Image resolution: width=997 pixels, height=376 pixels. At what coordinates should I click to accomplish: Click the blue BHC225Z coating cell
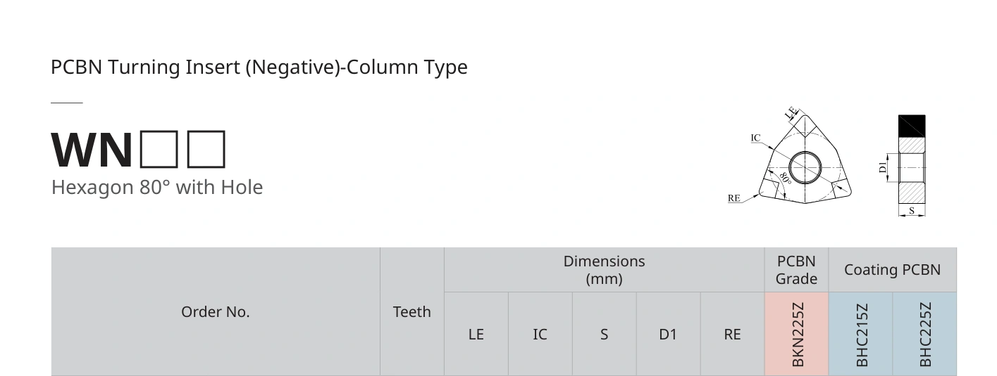point(925,335)
